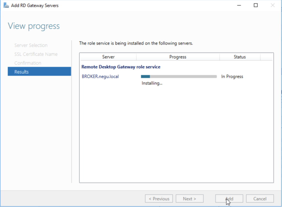282x207 pixels.
Task: Sort by the Server column header
Action: [108, 57]
